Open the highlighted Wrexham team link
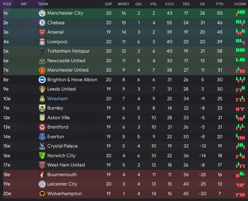The image size is (248, 201). pos(58,99)
